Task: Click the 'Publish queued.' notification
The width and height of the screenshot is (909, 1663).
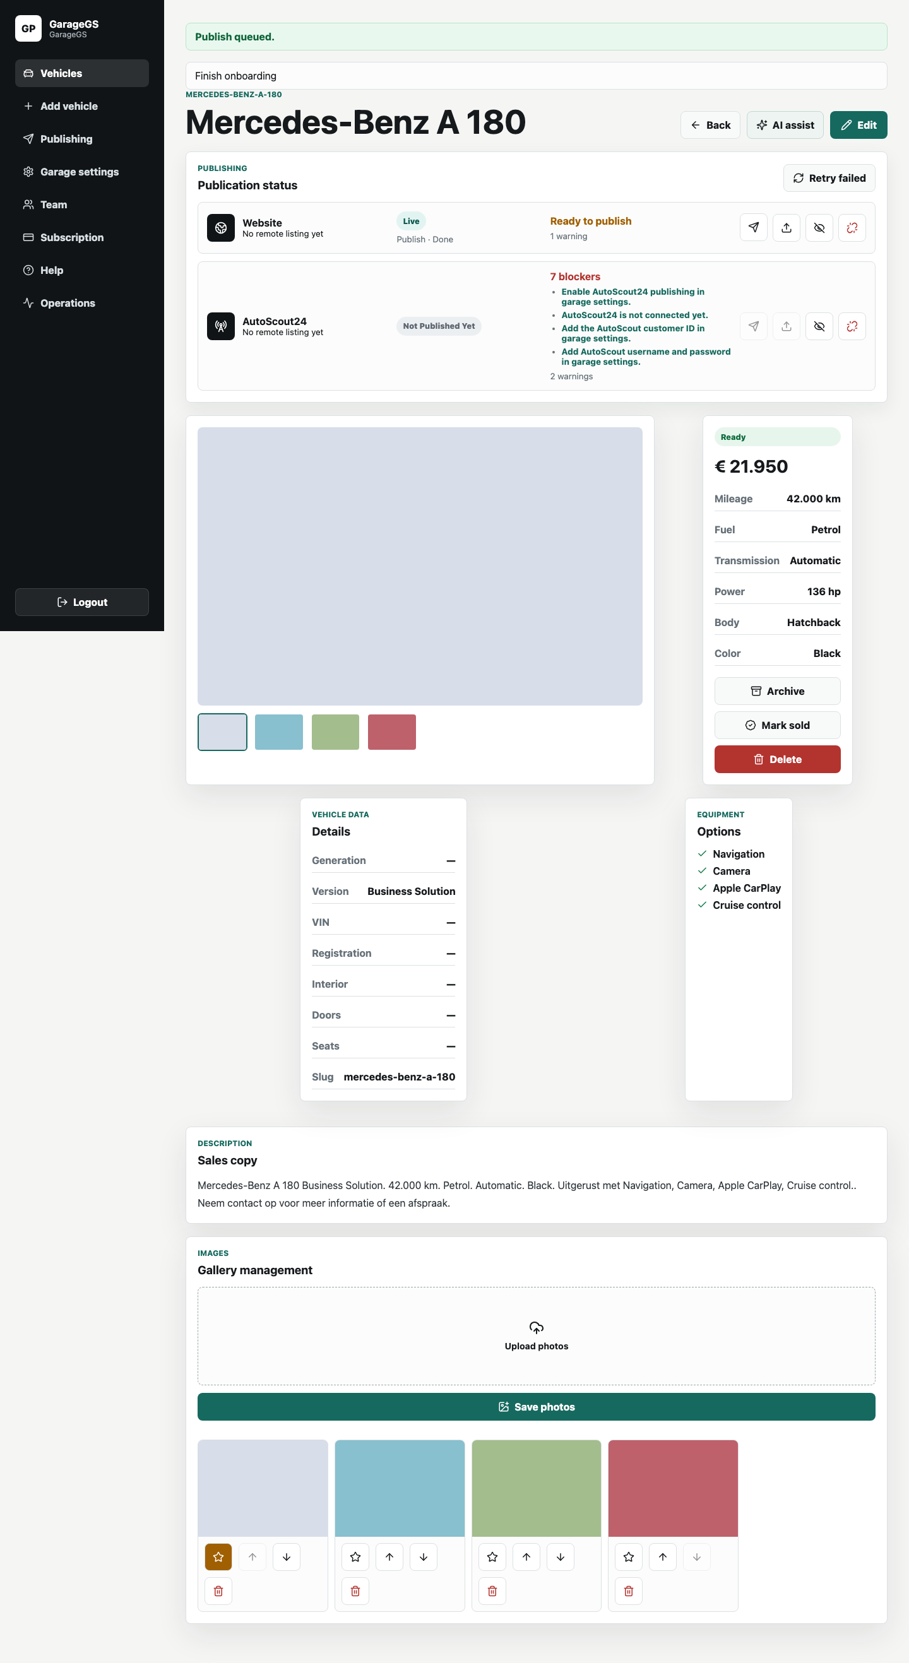Action: [537, 37]
